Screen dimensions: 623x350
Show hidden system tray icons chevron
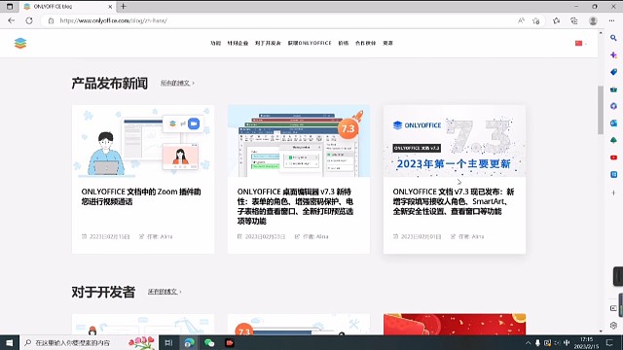[528, 343]
